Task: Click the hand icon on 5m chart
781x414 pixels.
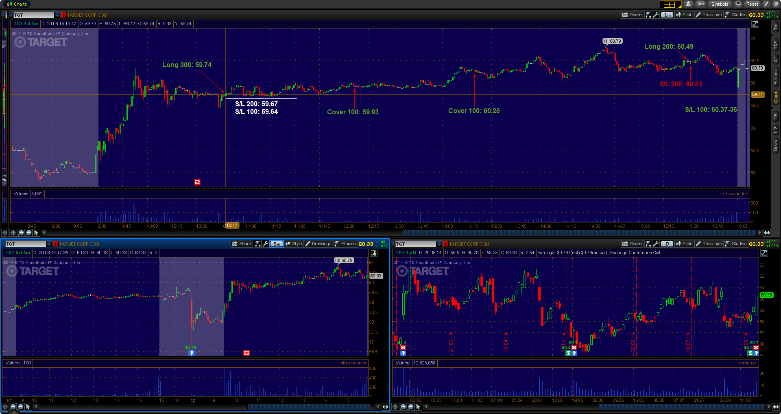Action: tap(373, 253)
